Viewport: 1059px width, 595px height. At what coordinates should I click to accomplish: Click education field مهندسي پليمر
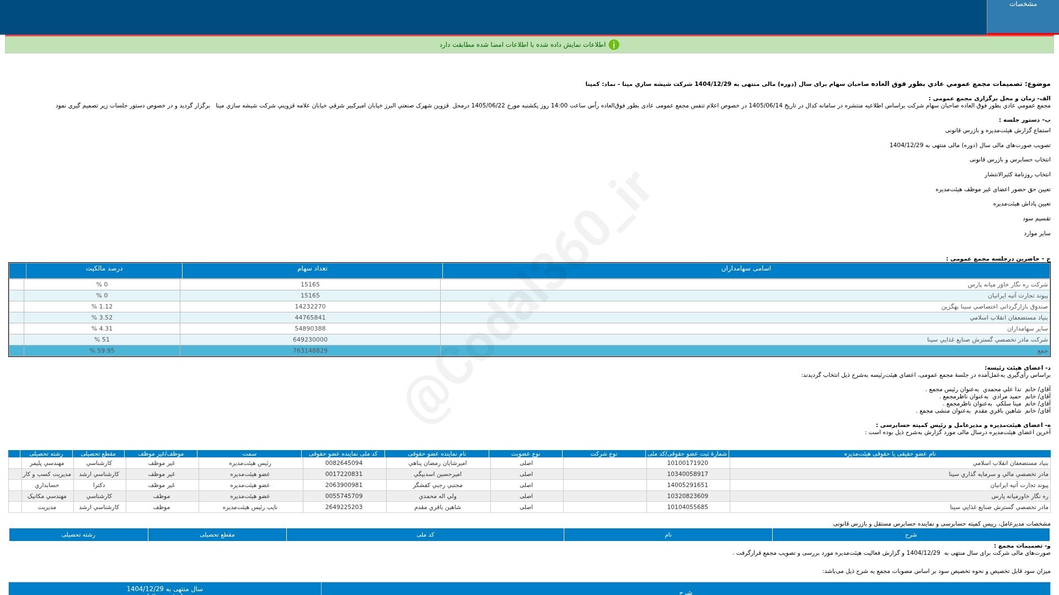pos(47,463)
